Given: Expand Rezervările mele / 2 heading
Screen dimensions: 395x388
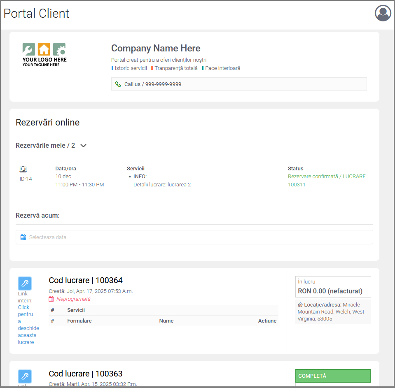Looking at the screenshot, I should pyautogui.click(x=45, y=146).
